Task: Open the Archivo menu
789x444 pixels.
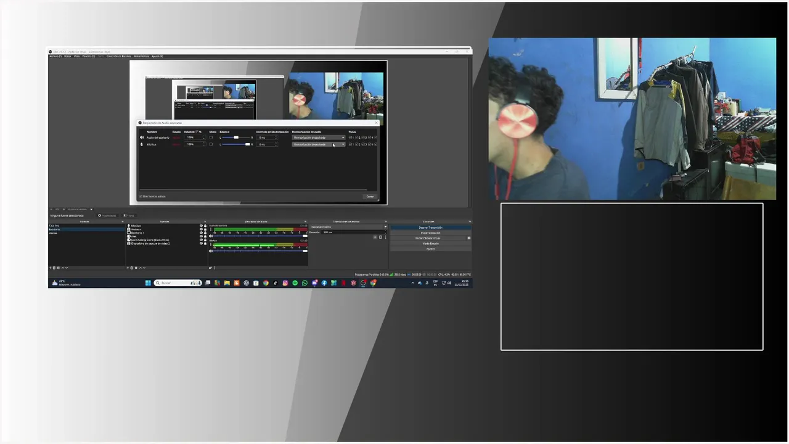Action: tap(55, 56)
